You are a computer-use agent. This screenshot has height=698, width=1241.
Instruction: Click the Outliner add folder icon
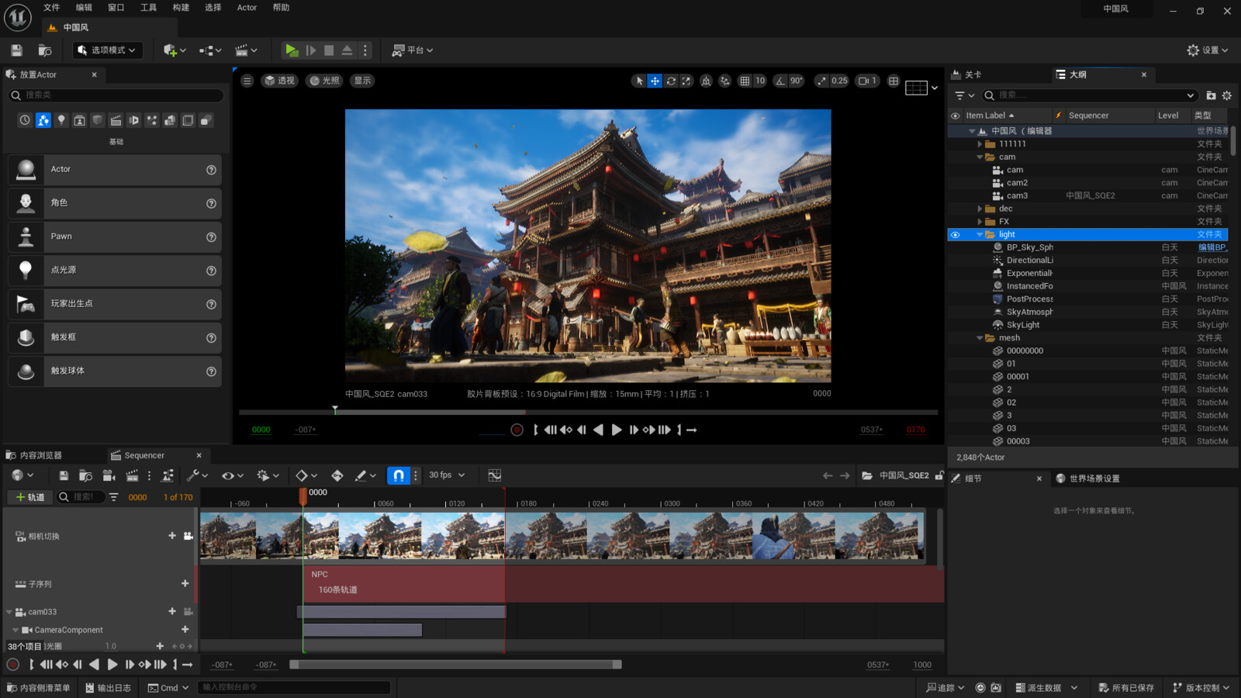[1211, 95]
